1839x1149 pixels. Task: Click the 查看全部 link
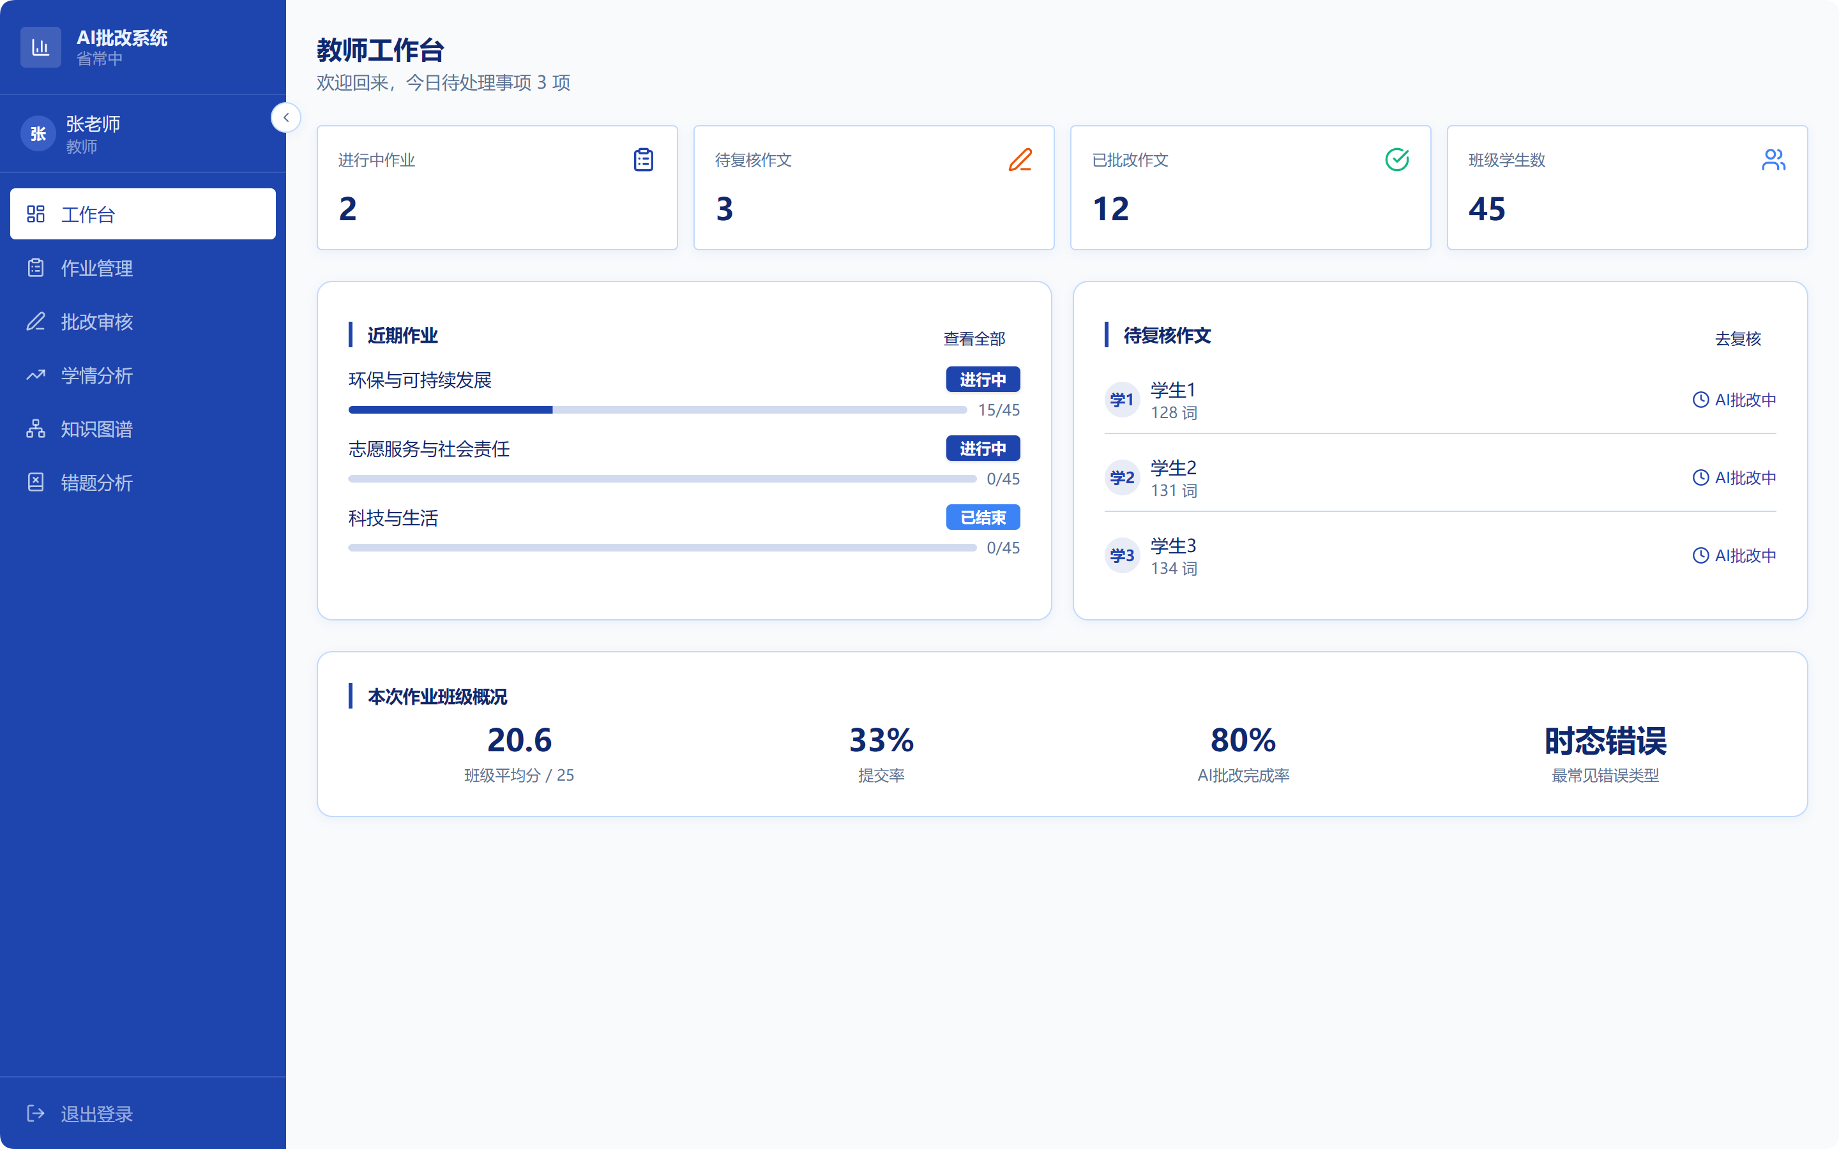pos(974,339)
